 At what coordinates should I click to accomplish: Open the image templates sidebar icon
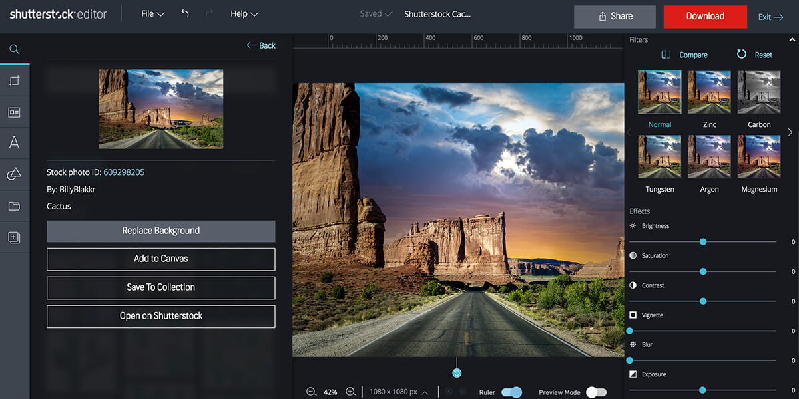point(15,112)
